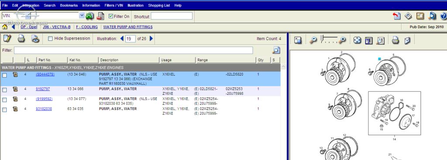Print the parts list
Screen dimensions: 447x160
21,38
